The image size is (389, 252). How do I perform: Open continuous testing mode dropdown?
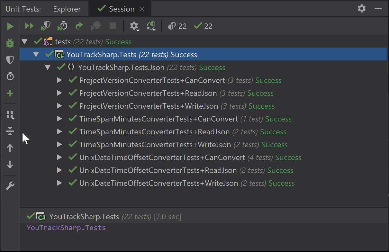(x=151, y=26)
